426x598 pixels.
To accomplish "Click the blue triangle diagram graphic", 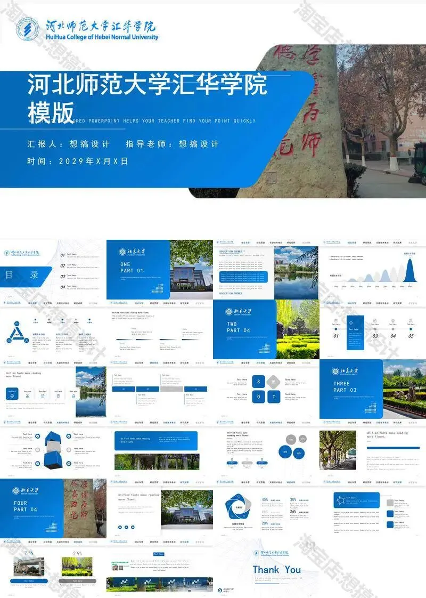I will [x=17, y=333].
